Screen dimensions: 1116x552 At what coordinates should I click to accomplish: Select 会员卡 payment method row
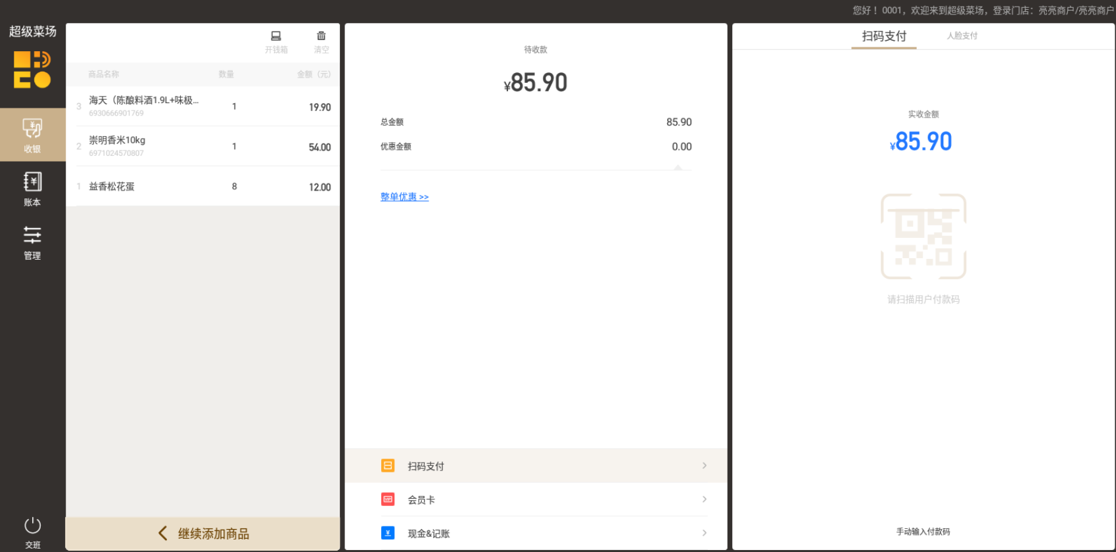[x=536, y=499]
